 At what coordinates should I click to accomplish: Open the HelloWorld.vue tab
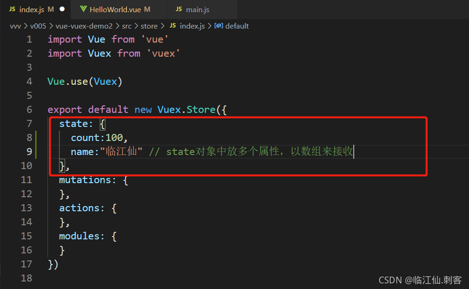(119, 9)
